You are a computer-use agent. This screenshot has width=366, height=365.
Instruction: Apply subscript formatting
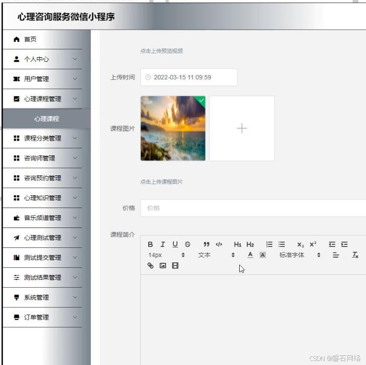click(301, 244)
